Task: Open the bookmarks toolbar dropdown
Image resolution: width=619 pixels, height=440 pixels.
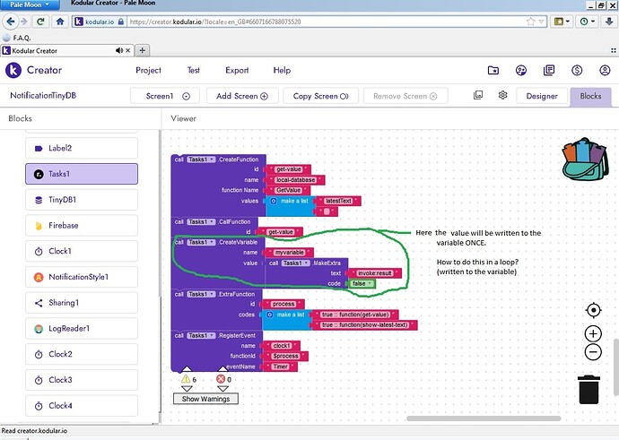Action: (562, 22)
